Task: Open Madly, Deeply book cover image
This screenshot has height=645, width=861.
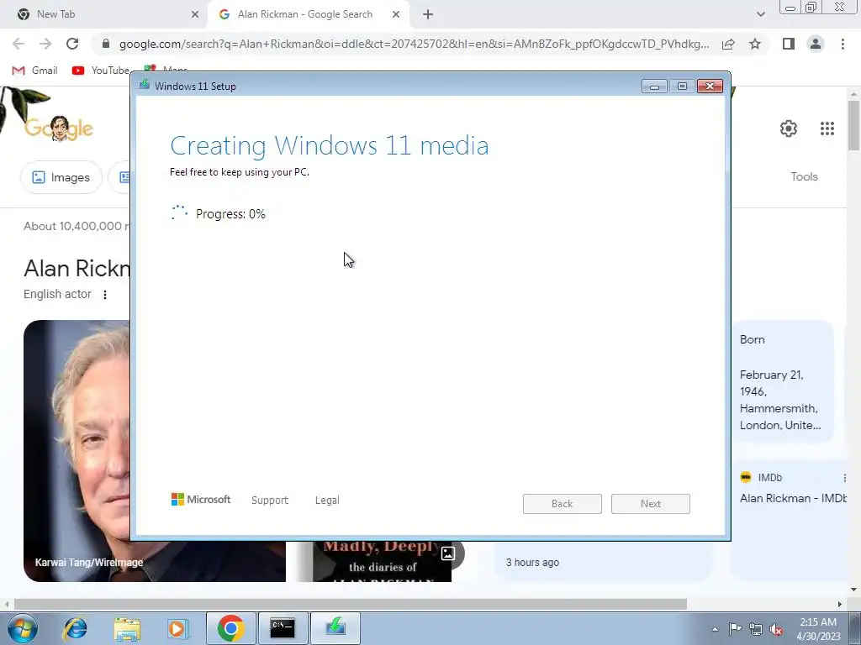Action: pos(383,562)
